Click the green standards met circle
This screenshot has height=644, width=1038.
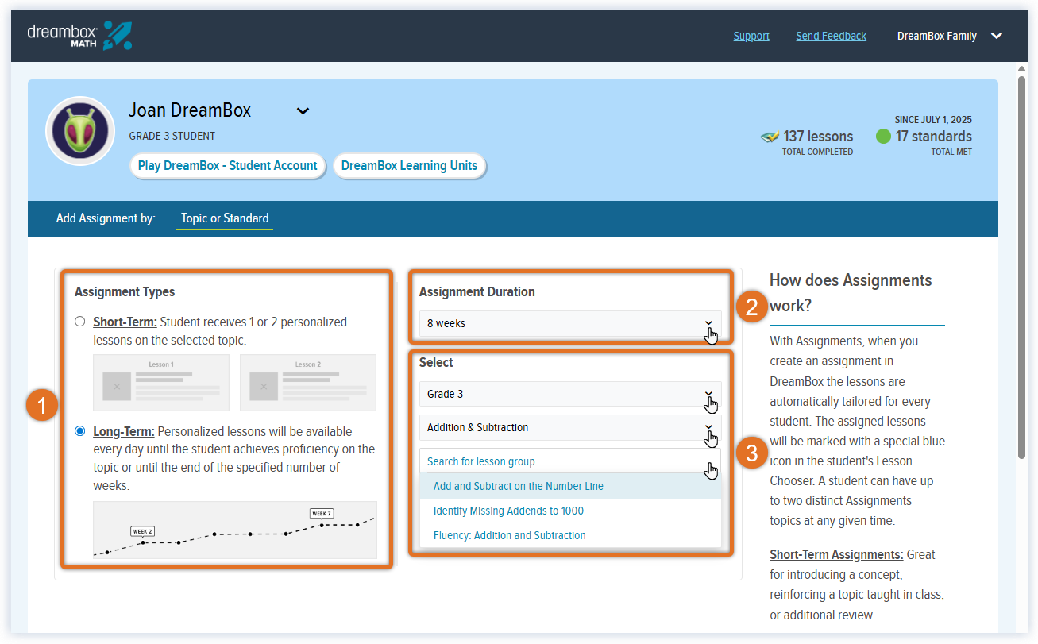click(883, 137)
